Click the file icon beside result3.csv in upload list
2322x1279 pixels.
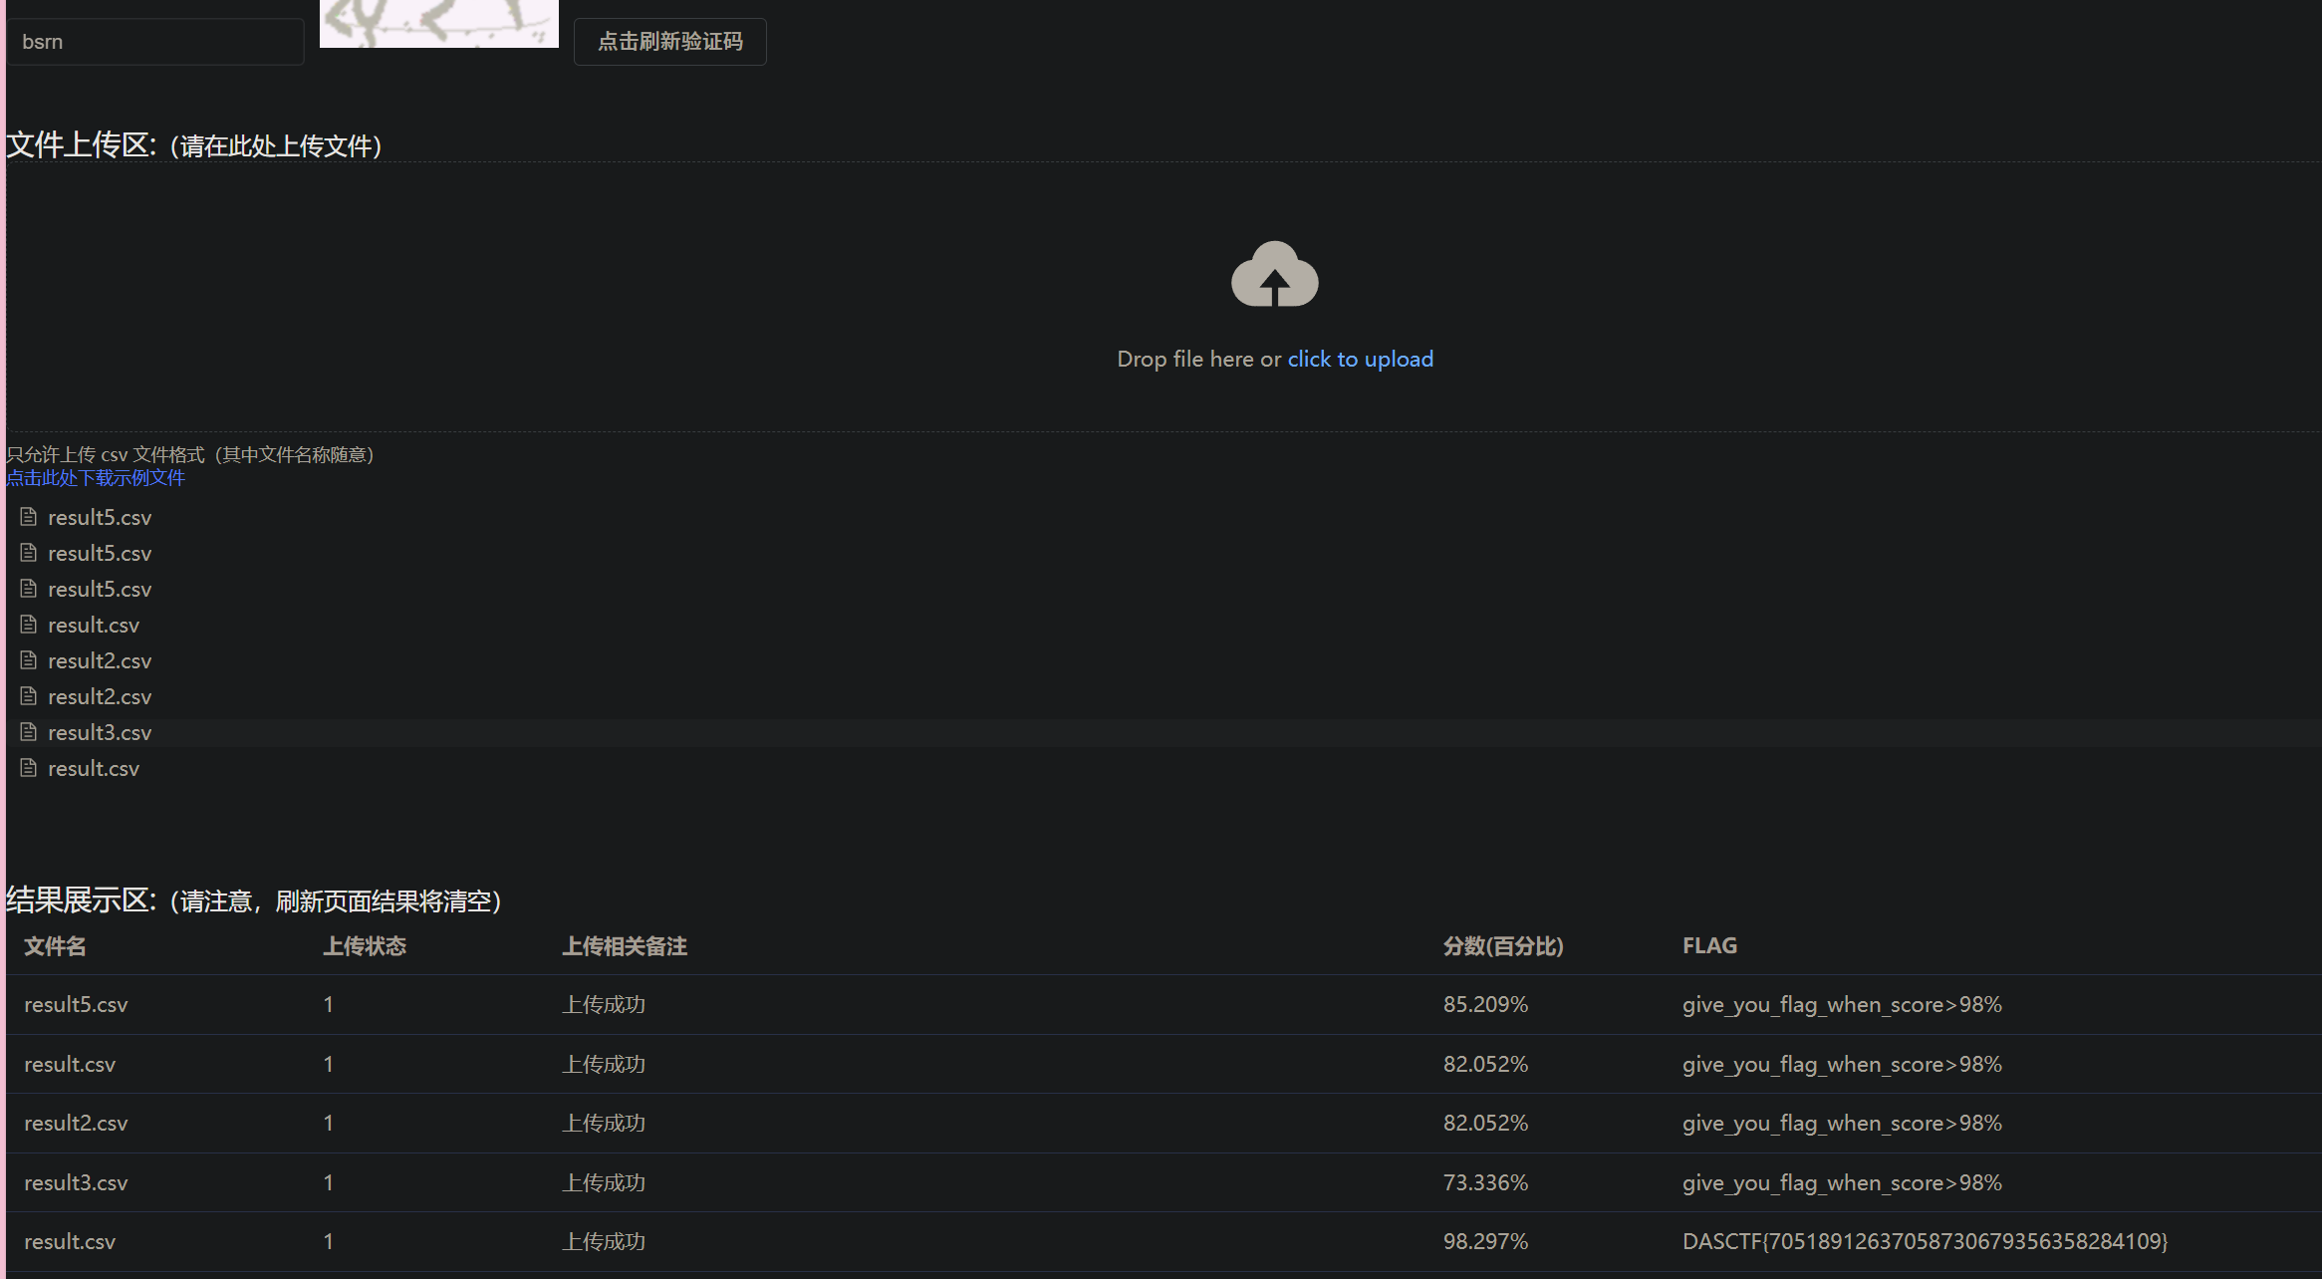29,732
